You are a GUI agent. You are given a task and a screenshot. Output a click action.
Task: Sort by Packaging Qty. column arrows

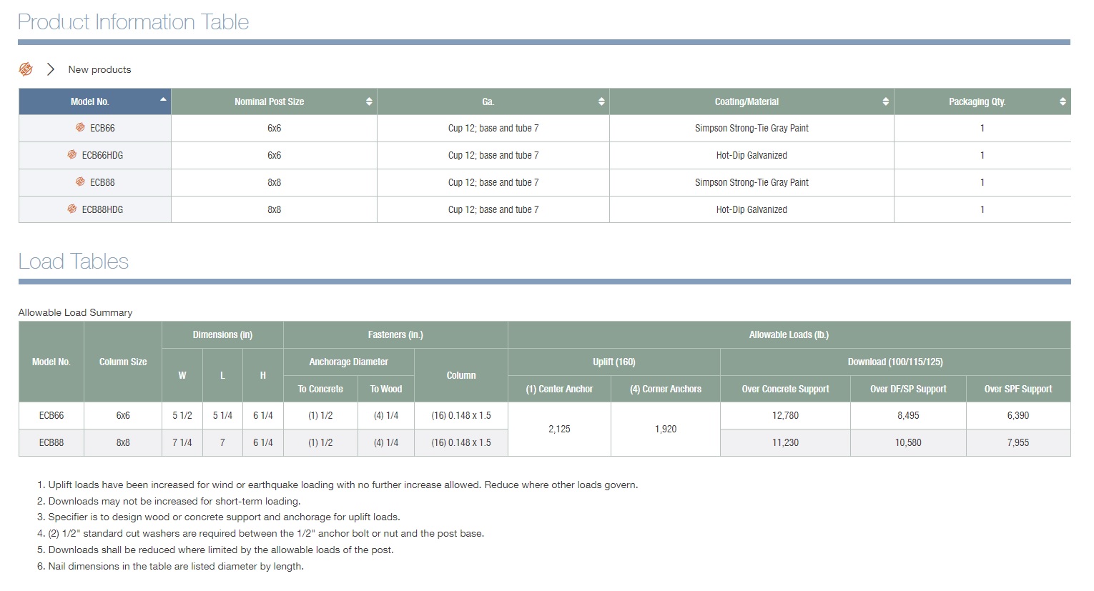click(1063, 102)
